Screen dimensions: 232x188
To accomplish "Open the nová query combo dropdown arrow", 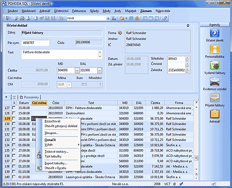I will (108, 18).
